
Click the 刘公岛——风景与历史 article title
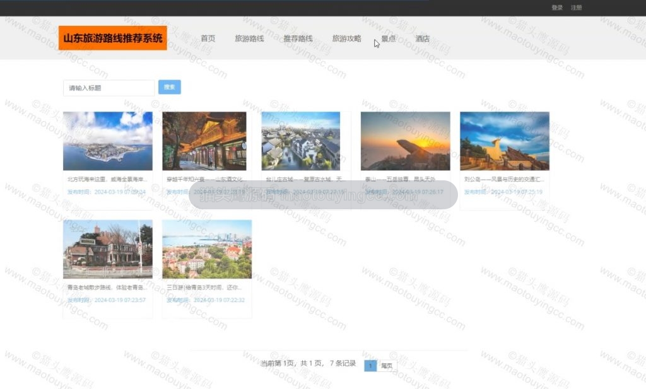tap(504, 179)
